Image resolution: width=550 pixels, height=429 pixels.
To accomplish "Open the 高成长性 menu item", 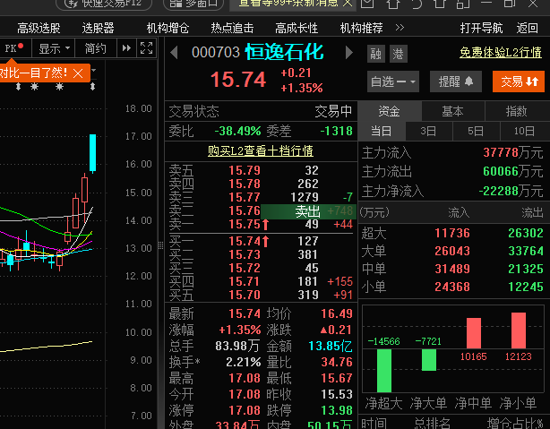I will pyautogui.click(x=296, y=28).
